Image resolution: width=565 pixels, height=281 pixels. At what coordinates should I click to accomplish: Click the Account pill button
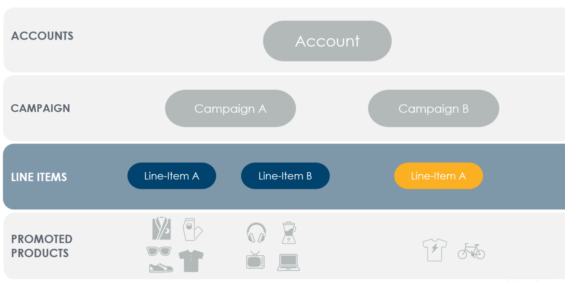click(327, 41)
